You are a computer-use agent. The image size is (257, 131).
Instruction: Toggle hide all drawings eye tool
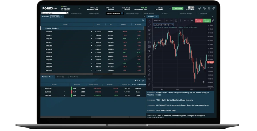pyautogui.click(x=149, y=79)
